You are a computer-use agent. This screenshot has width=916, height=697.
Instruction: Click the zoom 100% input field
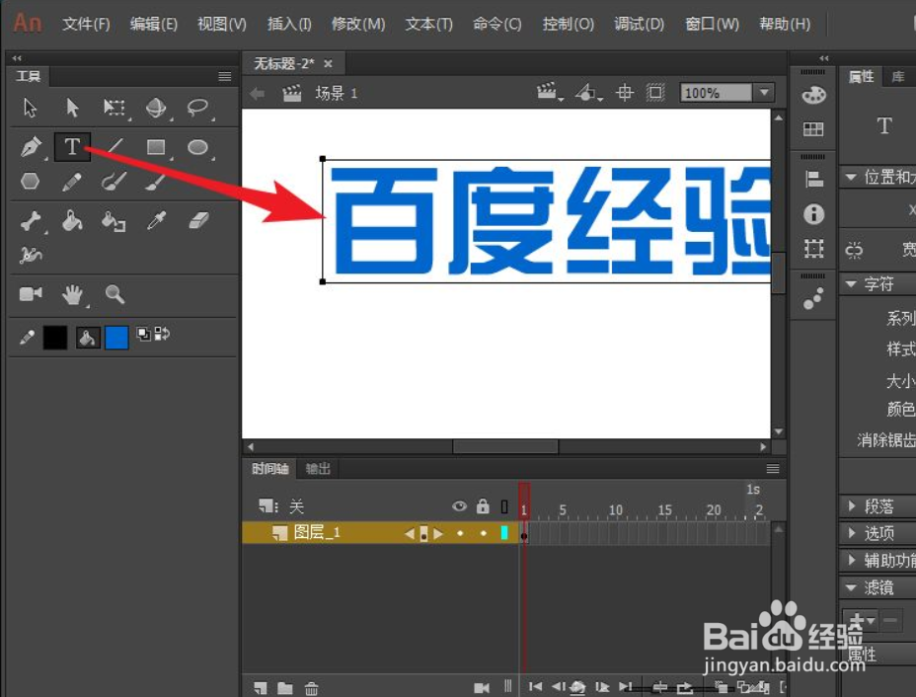(717, 93)
